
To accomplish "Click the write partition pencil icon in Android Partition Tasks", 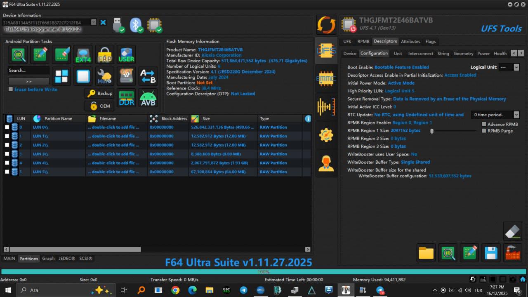I will point(40,54).
